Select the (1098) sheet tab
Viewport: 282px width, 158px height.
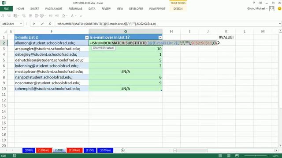click(29, 150)
